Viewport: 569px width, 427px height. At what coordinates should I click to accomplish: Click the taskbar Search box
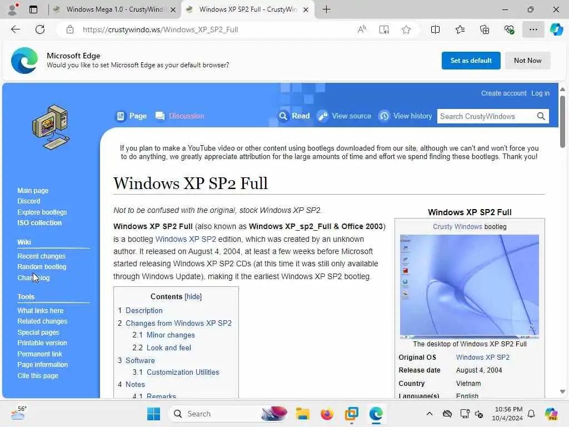228,414
